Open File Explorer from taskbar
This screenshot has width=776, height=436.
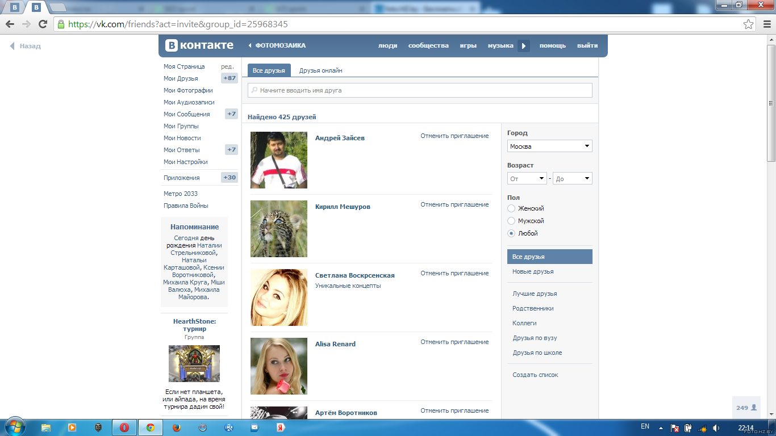point(46,427)
